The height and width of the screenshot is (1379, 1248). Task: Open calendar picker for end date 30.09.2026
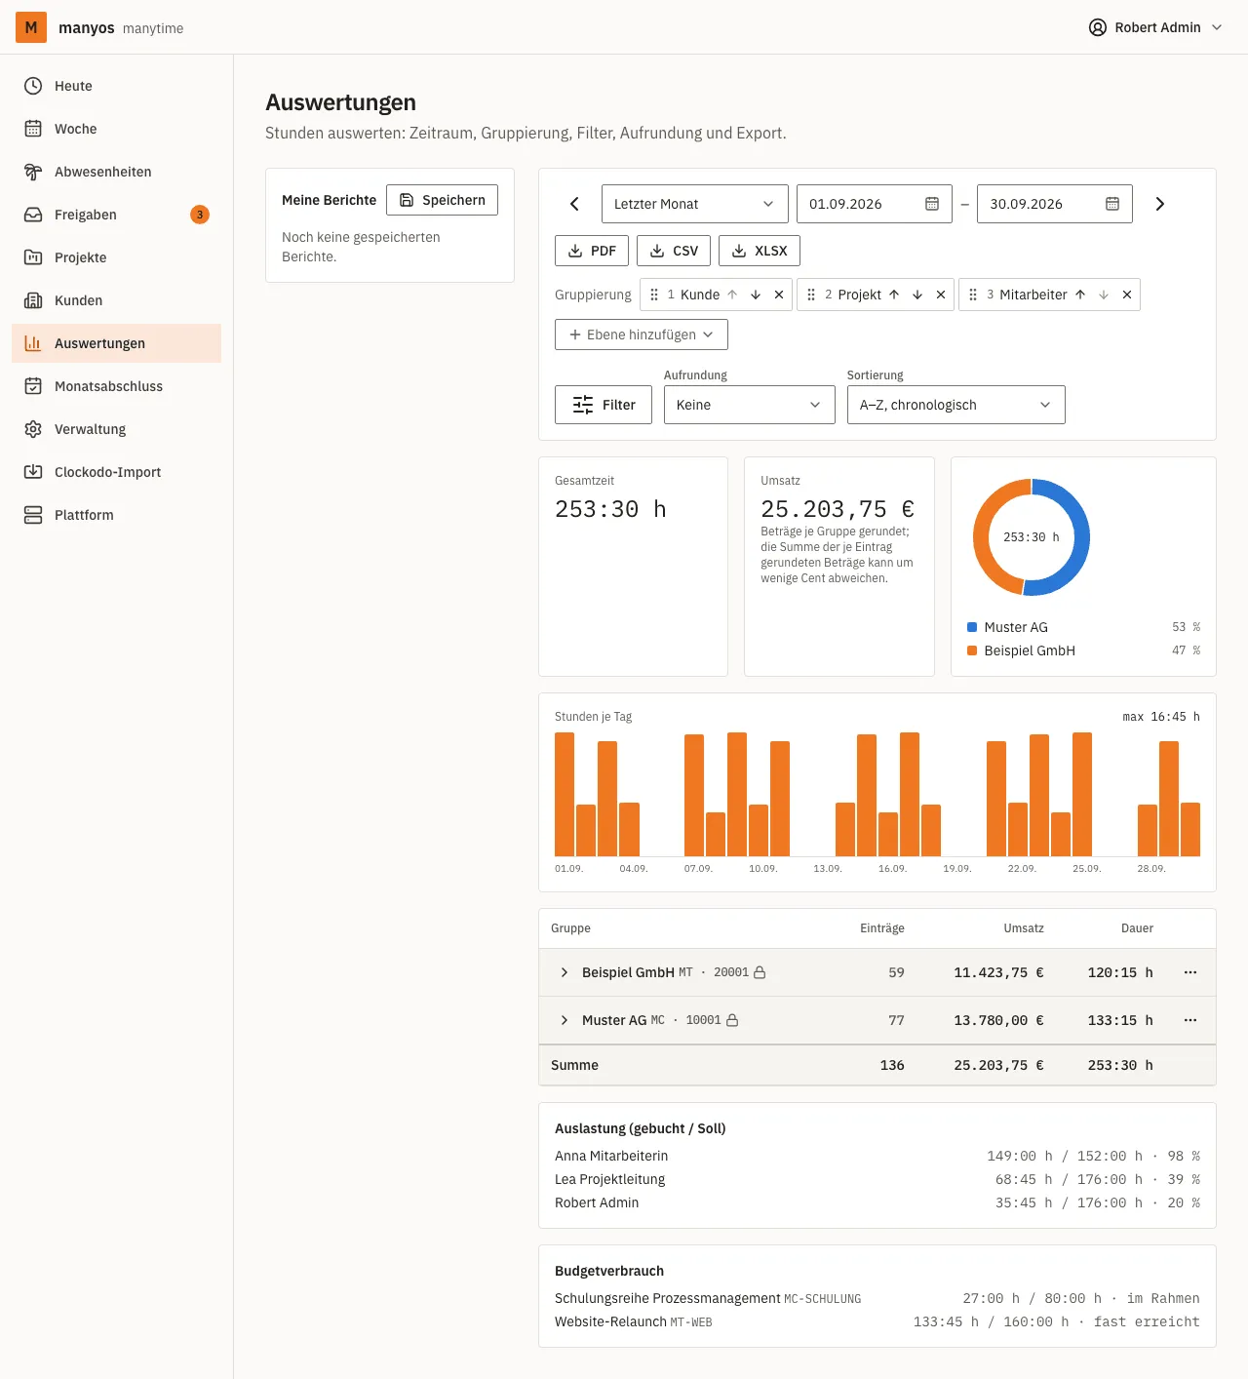coord(1112,204)
